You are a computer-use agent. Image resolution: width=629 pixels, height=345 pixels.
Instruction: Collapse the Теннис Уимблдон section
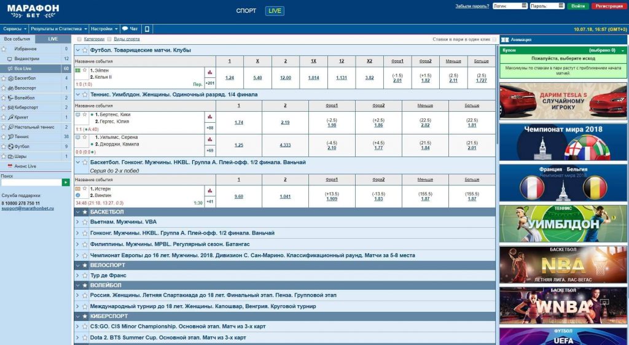point(77,95)
